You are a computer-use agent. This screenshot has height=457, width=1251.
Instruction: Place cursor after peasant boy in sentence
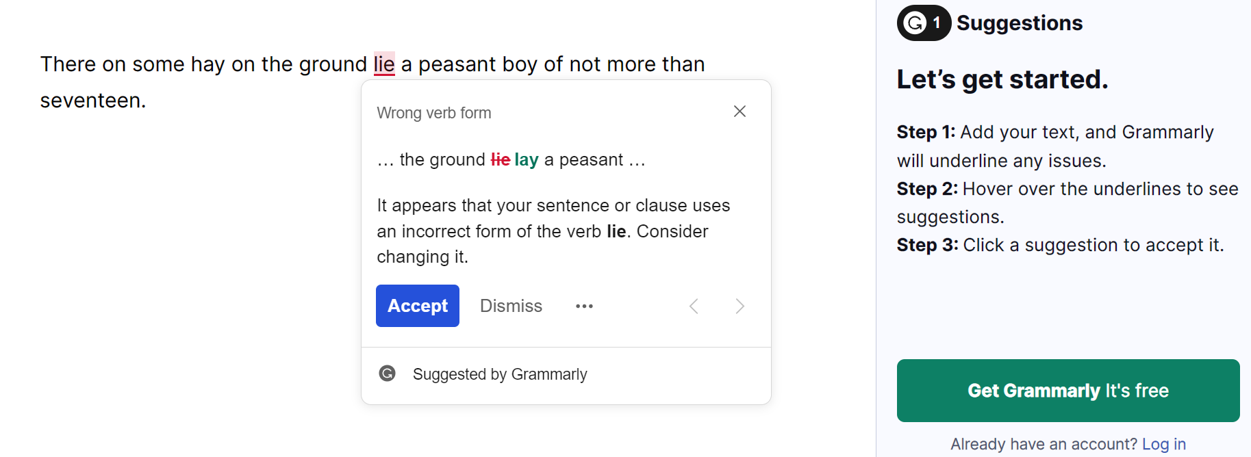tap(539, 64)
